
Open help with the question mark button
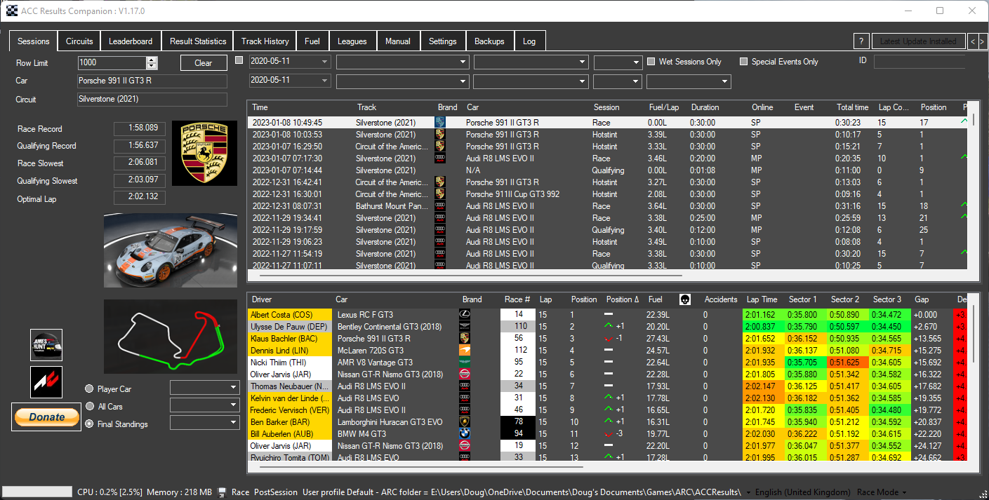point(861,41)
